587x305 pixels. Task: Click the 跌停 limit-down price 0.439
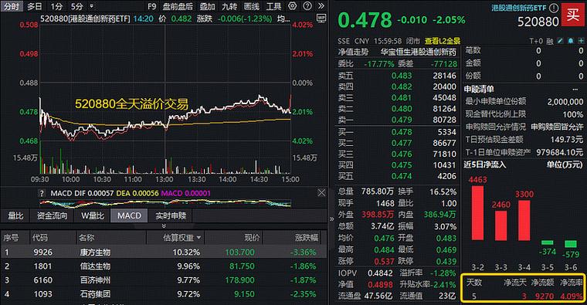pyautogui.click(x=446, y=261)
